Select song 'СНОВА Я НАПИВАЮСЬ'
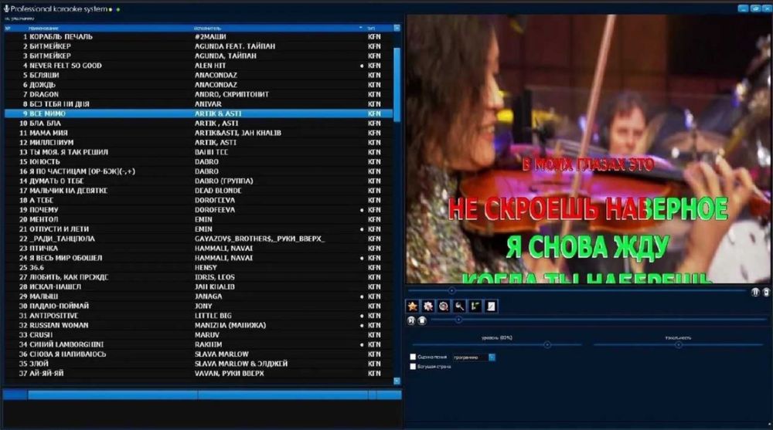The image size is (773, 430). coord(67,354)
